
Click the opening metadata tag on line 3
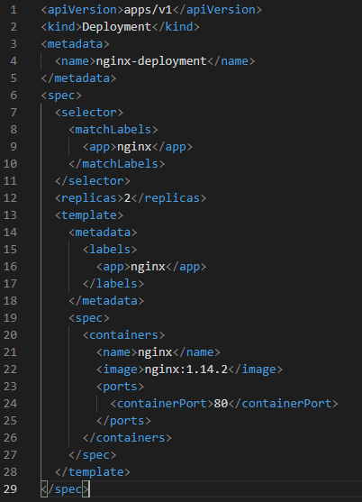coord(75,44)
